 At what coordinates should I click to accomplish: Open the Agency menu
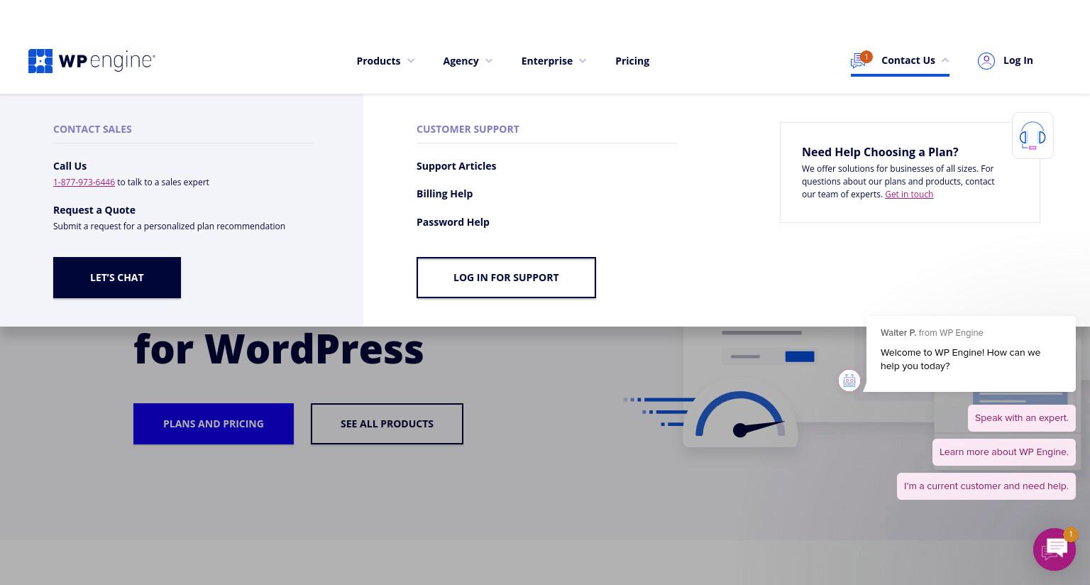pos(461,61)
